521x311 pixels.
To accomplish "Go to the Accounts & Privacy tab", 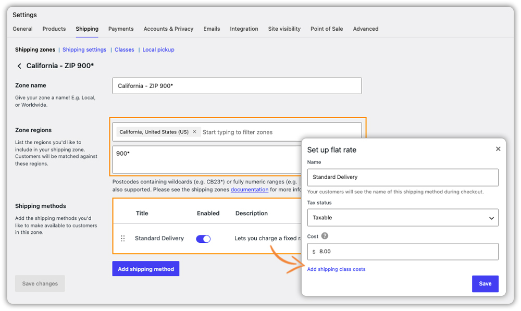I will (x=168, y=29).
